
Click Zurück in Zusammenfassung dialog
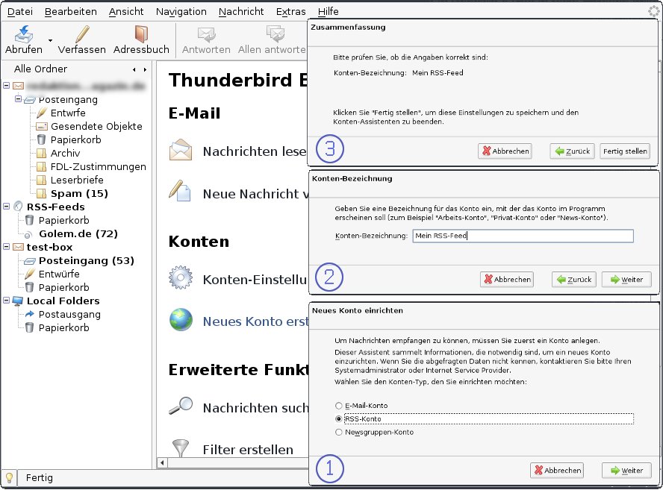[572, 151]
